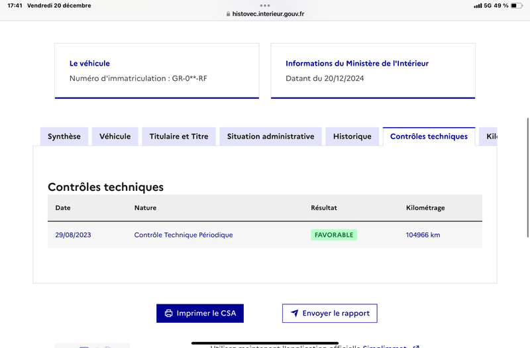Click the Envoyer le rapport button
530x348 pixels.
[329, 313]
